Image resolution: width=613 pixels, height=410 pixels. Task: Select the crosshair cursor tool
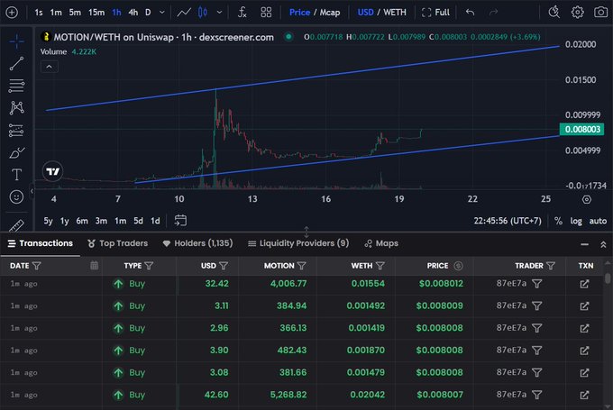click(16, 41)
